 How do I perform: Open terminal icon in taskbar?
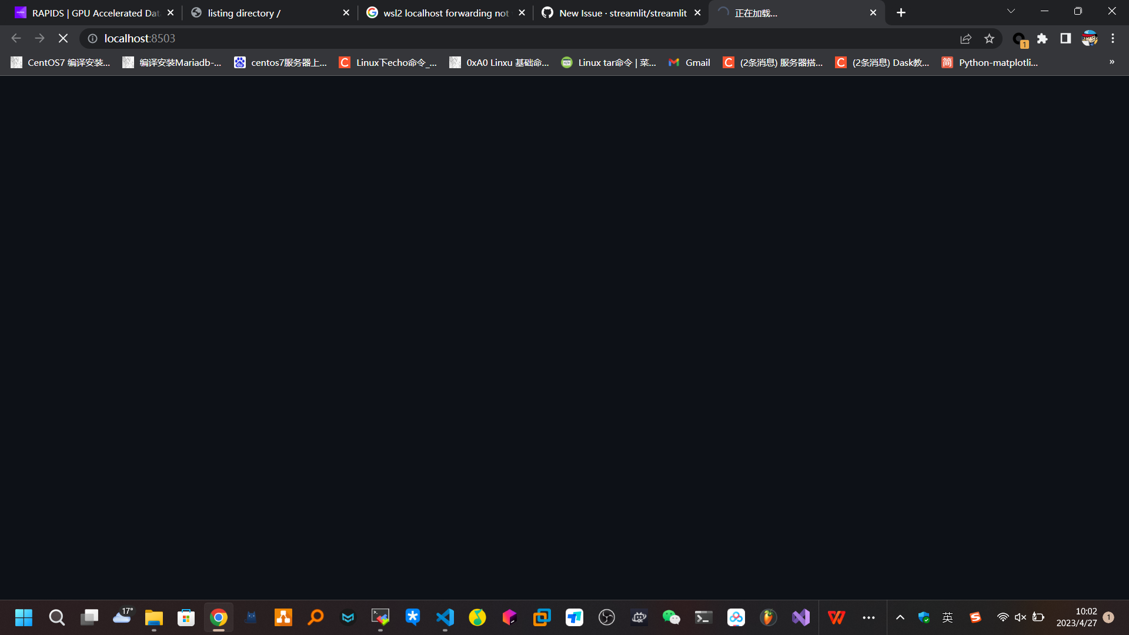coord(703,617)
